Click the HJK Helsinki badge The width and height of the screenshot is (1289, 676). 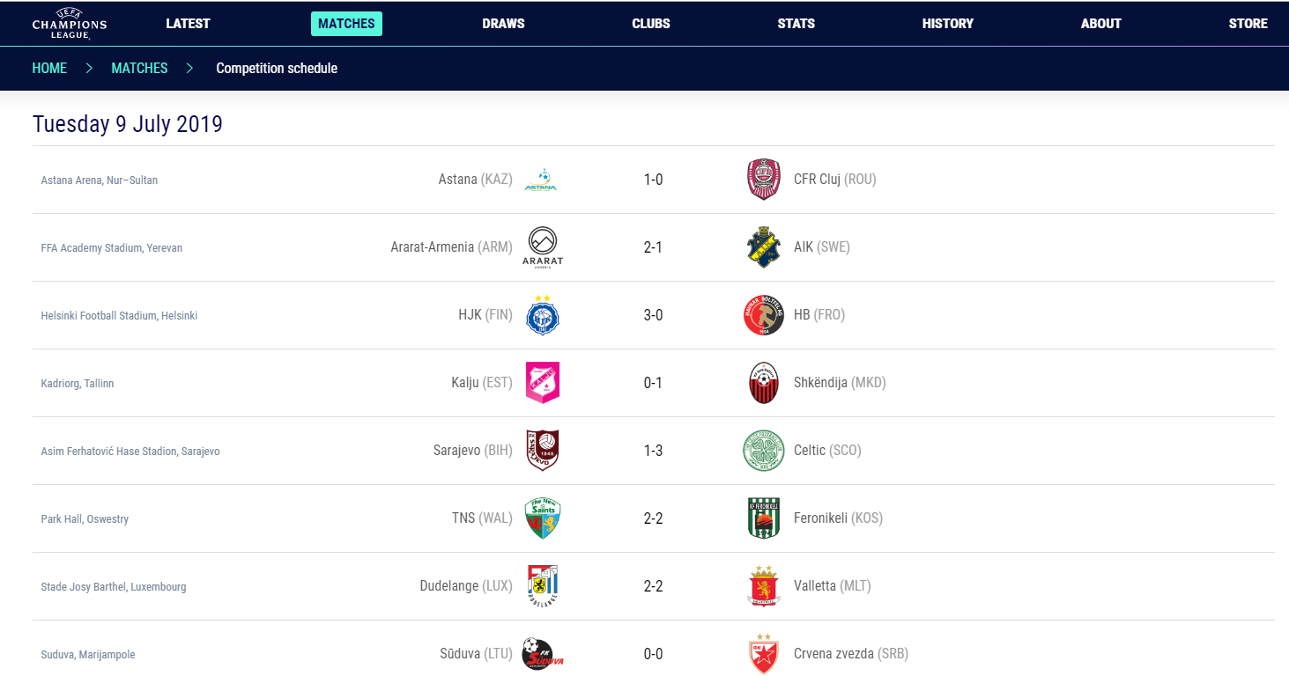542,315
